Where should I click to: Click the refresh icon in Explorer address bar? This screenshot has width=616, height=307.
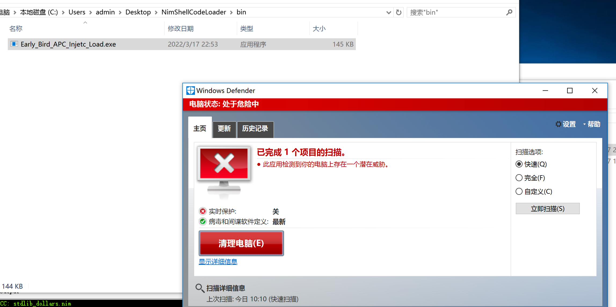399,12
